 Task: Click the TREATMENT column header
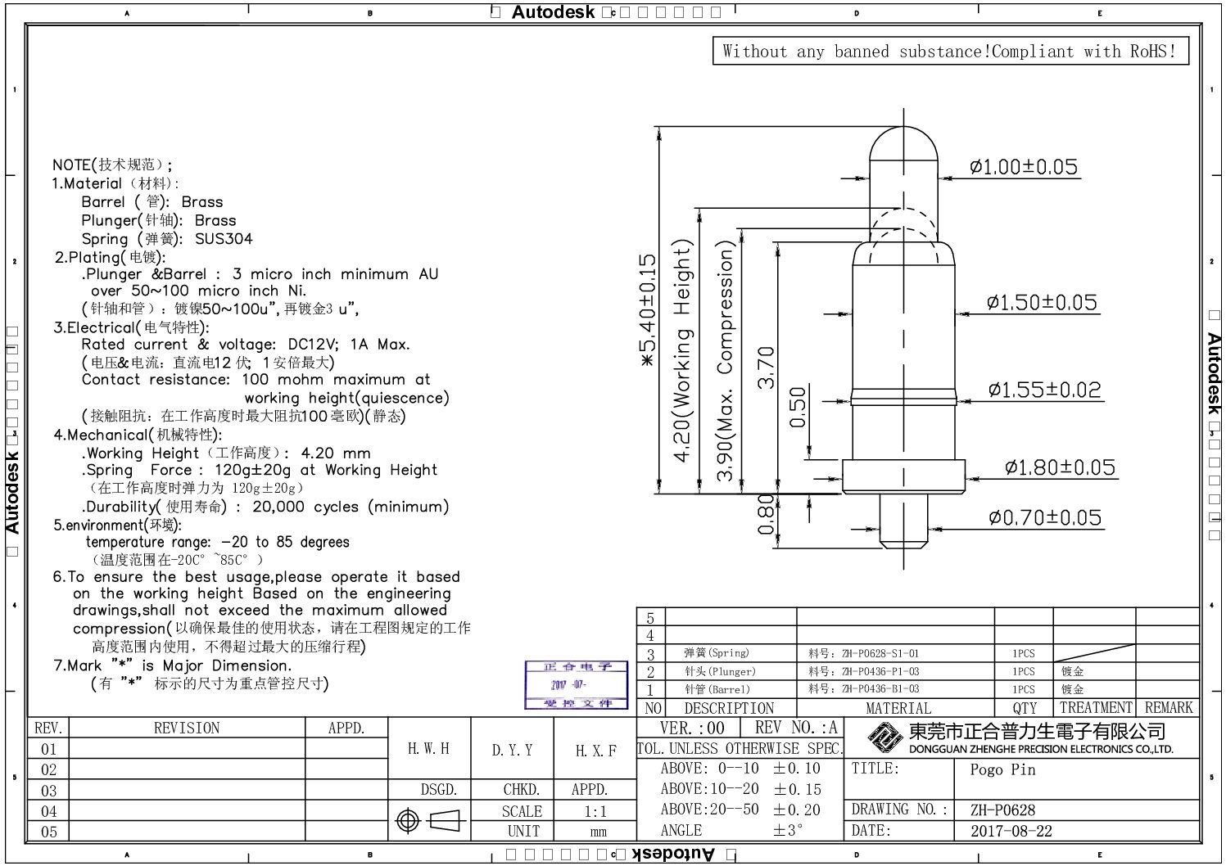pos(1095,708)
